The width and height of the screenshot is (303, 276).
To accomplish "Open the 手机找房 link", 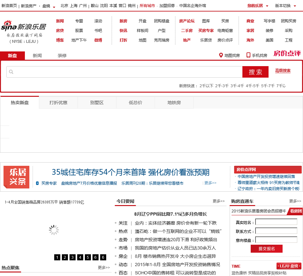I will [x=260, y=56].
